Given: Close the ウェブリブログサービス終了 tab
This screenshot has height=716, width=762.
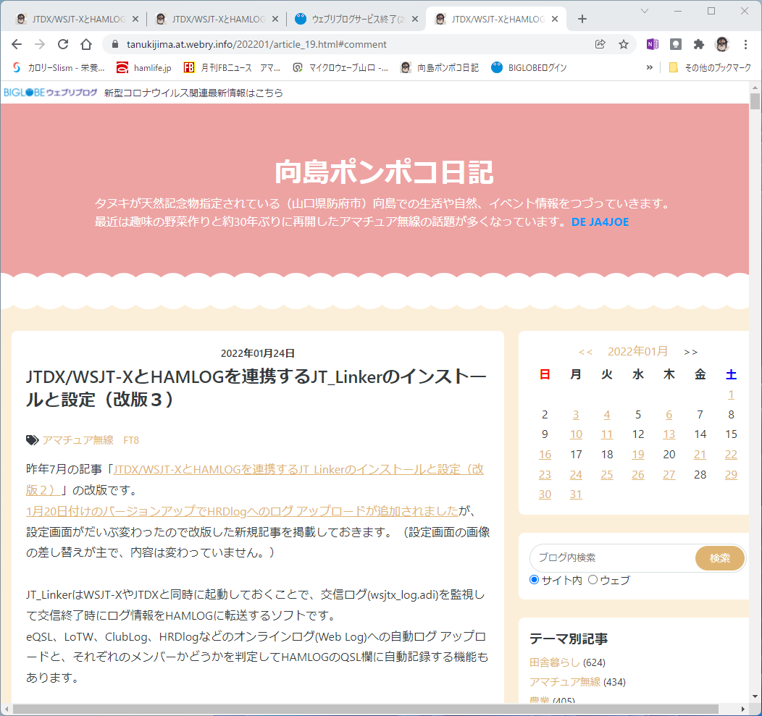Looking at the screenshot, I should [415, 19].
